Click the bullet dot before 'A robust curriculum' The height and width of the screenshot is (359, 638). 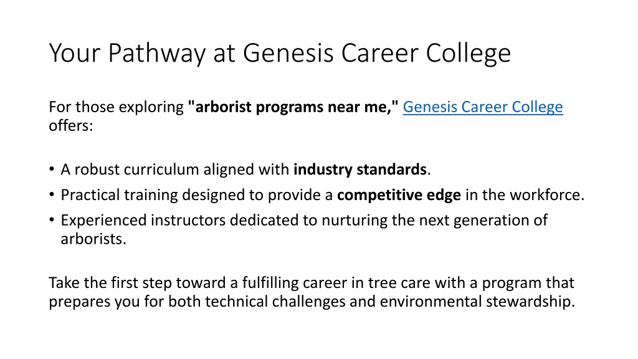[x=51, y=169]
